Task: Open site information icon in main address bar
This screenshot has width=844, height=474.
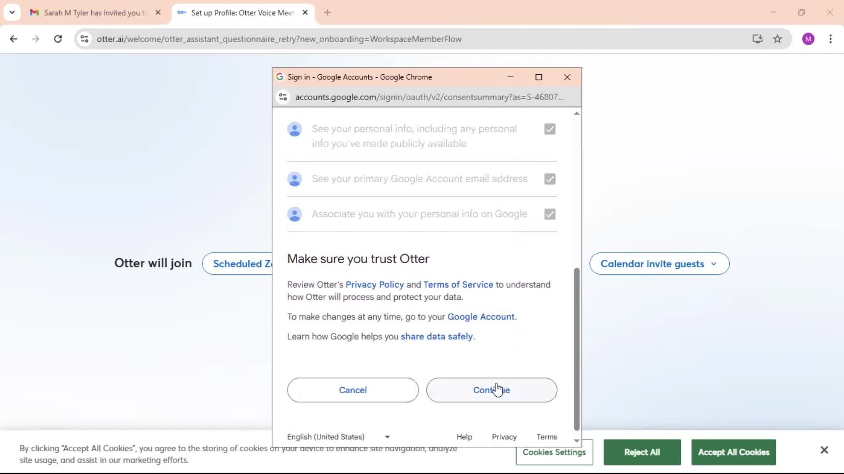Action: point(84,39)
